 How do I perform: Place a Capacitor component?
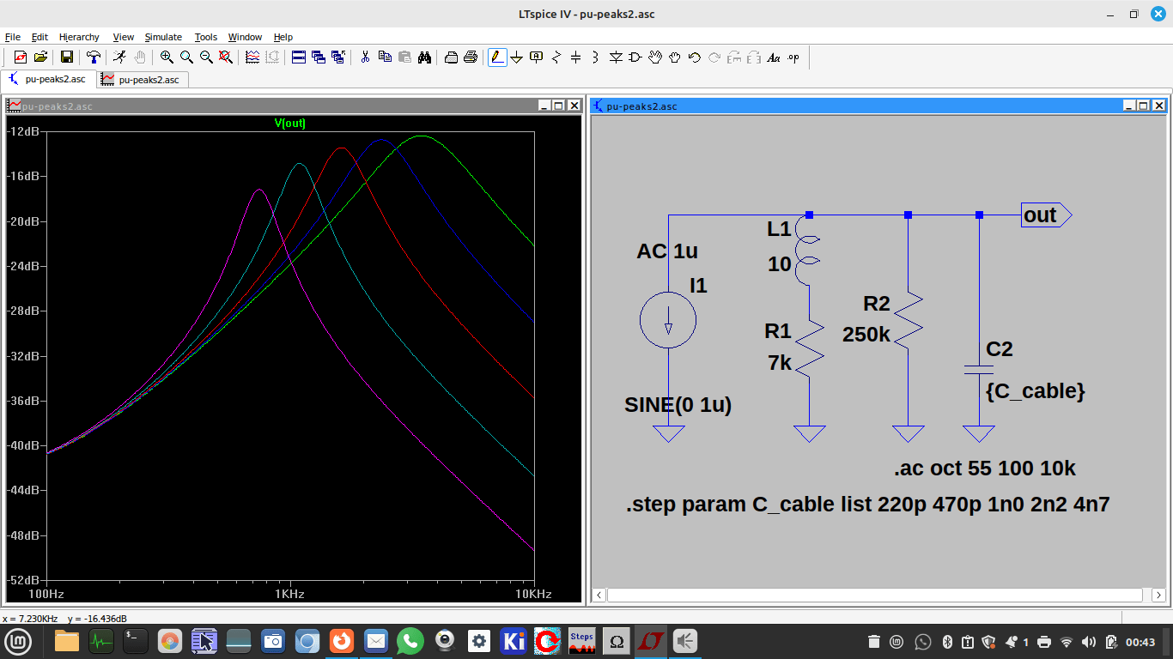576,57
